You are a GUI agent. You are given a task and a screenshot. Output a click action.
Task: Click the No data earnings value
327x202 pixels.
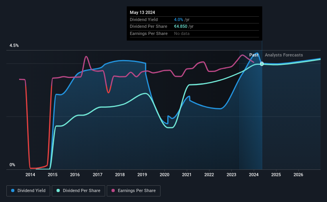182,33
